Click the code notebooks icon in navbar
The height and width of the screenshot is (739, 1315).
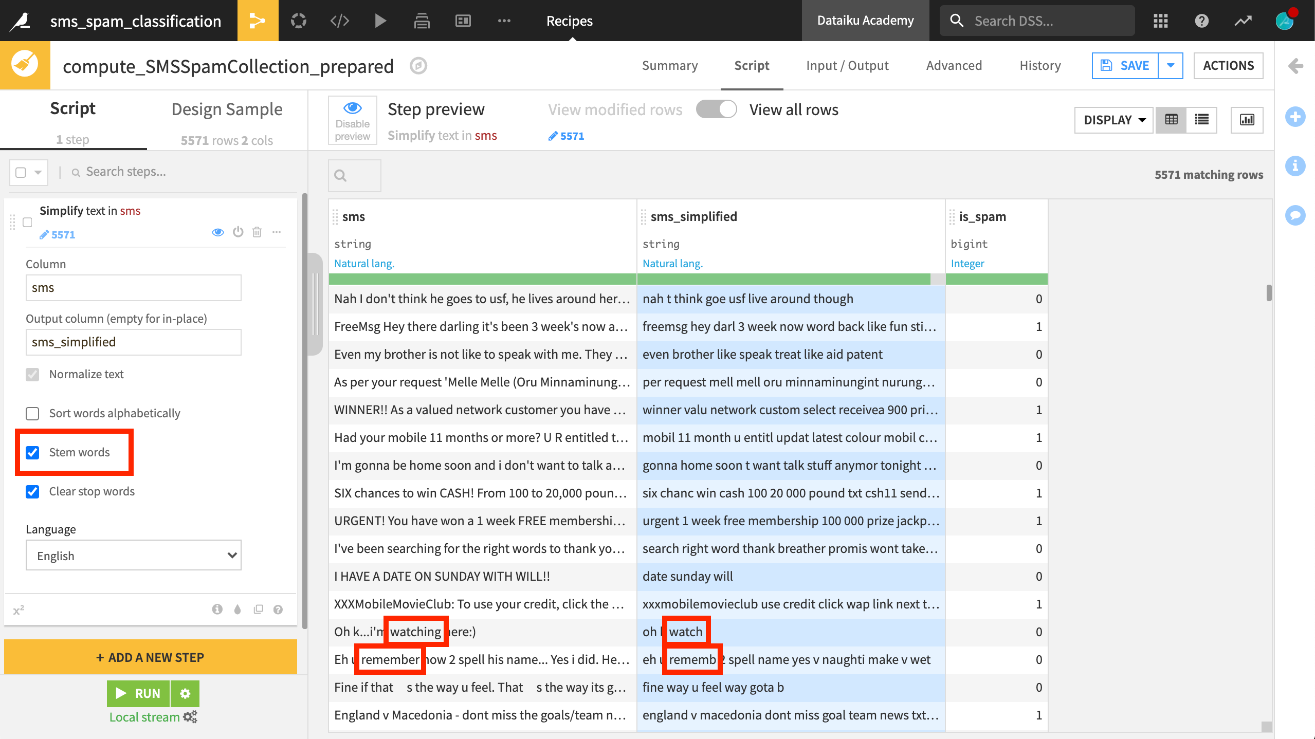339,21
